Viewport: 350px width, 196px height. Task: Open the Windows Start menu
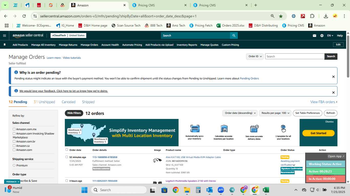[x=84, y=190]
